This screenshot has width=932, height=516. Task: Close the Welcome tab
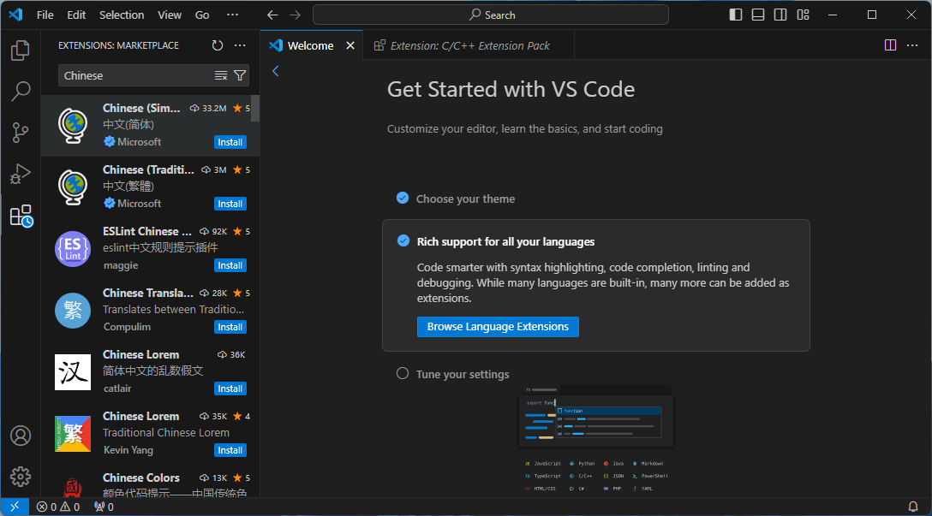[x=350, y=45]
